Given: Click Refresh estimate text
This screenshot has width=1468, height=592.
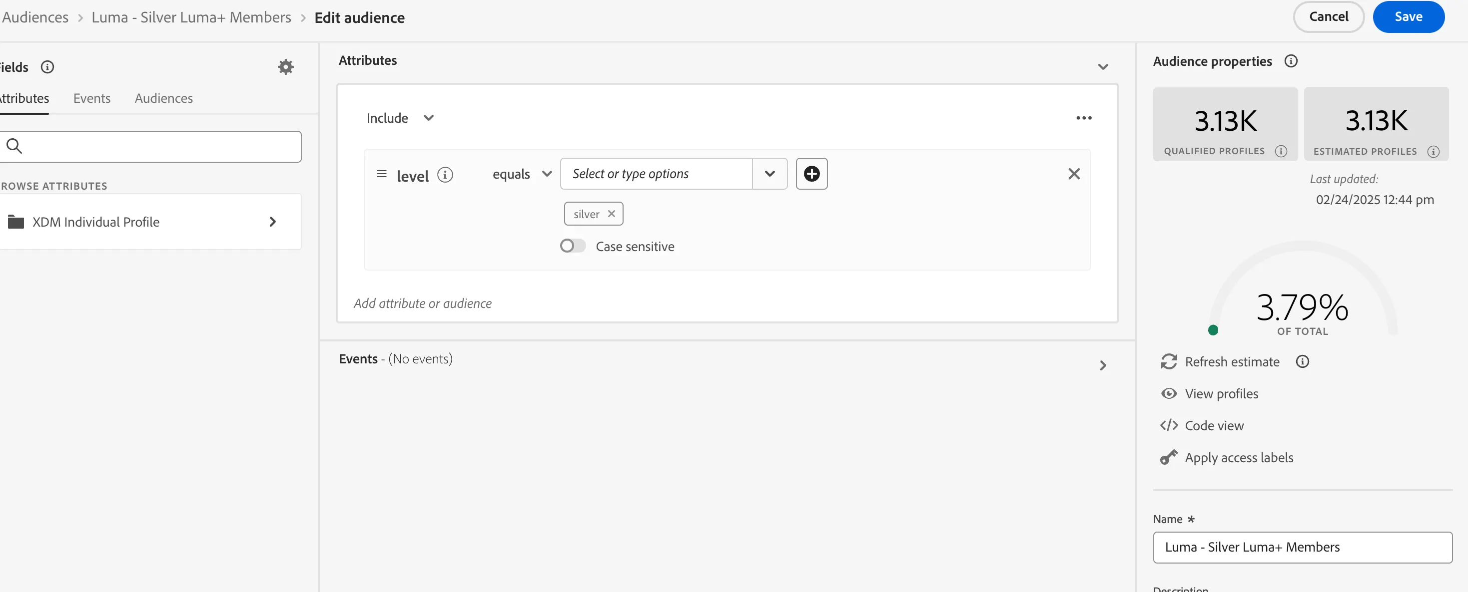Looking at the screenshot, I should (x=1232, y=361).
